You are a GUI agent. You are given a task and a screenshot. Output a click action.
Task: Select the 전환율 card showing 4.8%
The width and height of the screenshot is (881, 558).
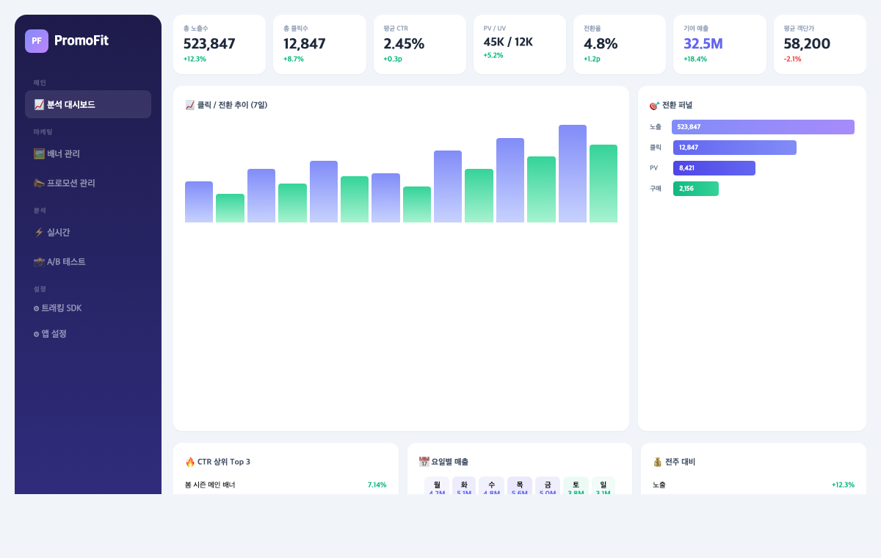[x=620, y=44]
